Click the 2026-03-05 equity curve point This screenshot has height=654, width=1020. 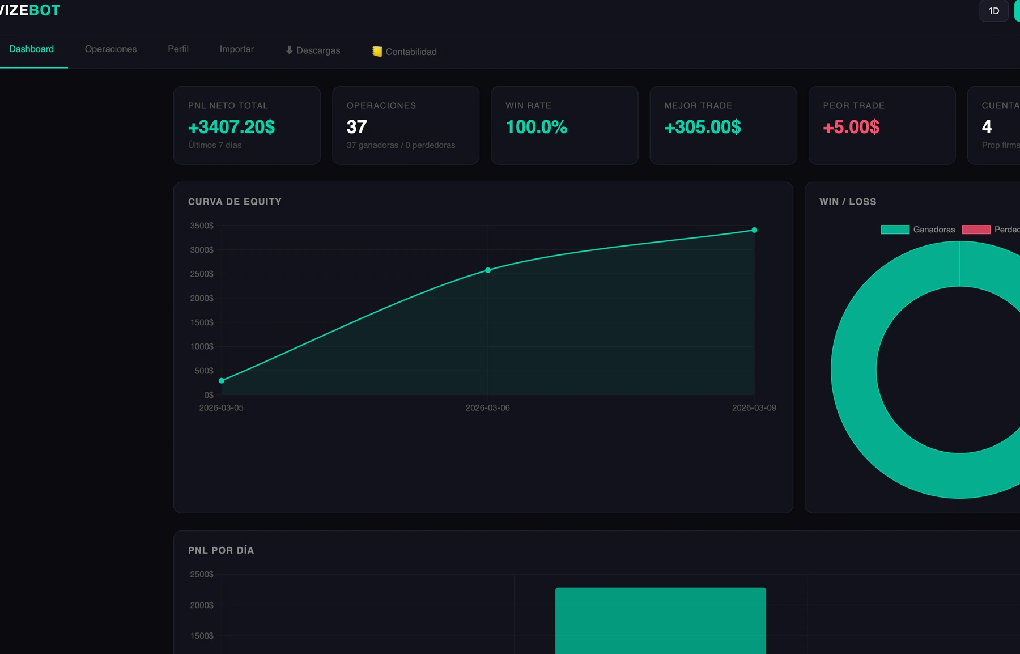222,381
